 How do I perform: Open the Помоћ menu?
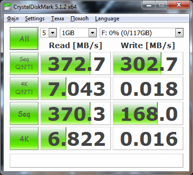[79, 19]
